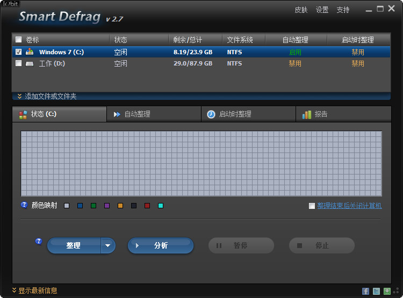Open the 整理 button dropdown arrow
Viewport: 403px width, 298px height.
pos(108,245)
